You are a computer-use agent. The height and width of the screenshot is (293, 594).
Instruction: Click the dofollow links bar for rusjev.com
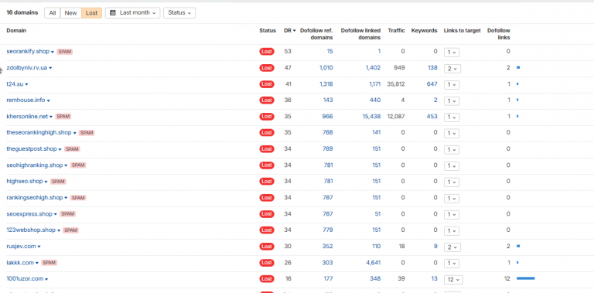[x=518, y=246]
